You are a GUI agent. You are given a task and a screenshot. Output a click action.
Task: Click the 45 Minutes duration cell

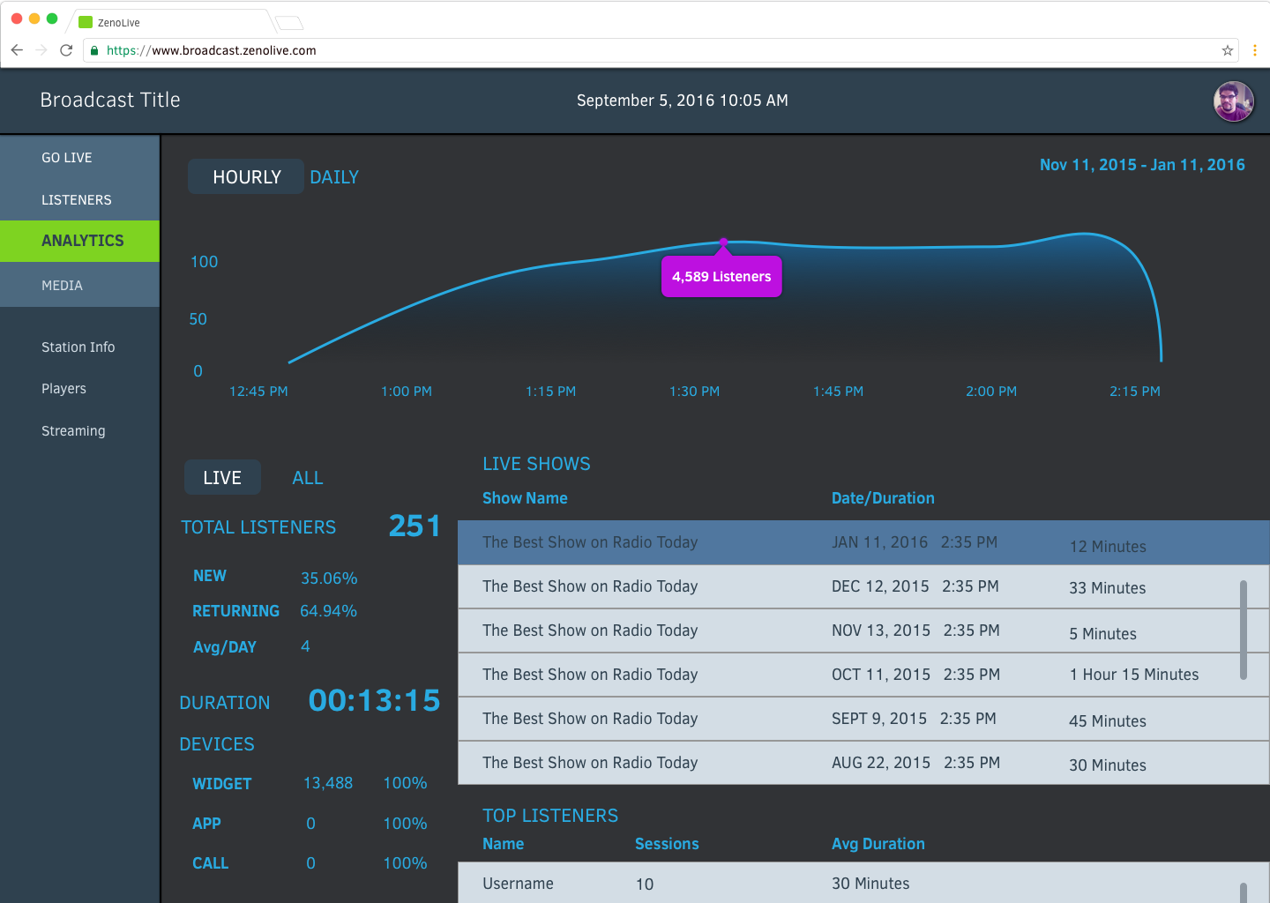click(1108, 721)
